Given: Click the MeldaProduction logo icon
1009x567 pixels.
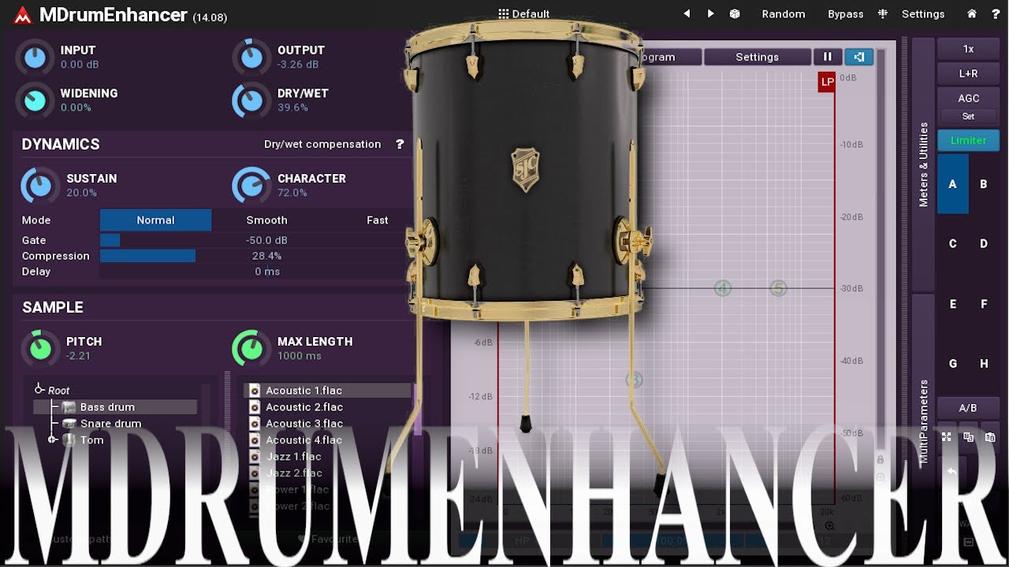Looking at the screenshot, I should (x=22, y=14).
